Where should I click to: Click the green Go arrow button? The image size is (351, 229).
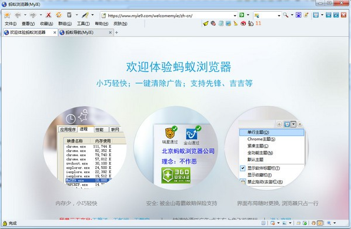click(x=242, y=15)
